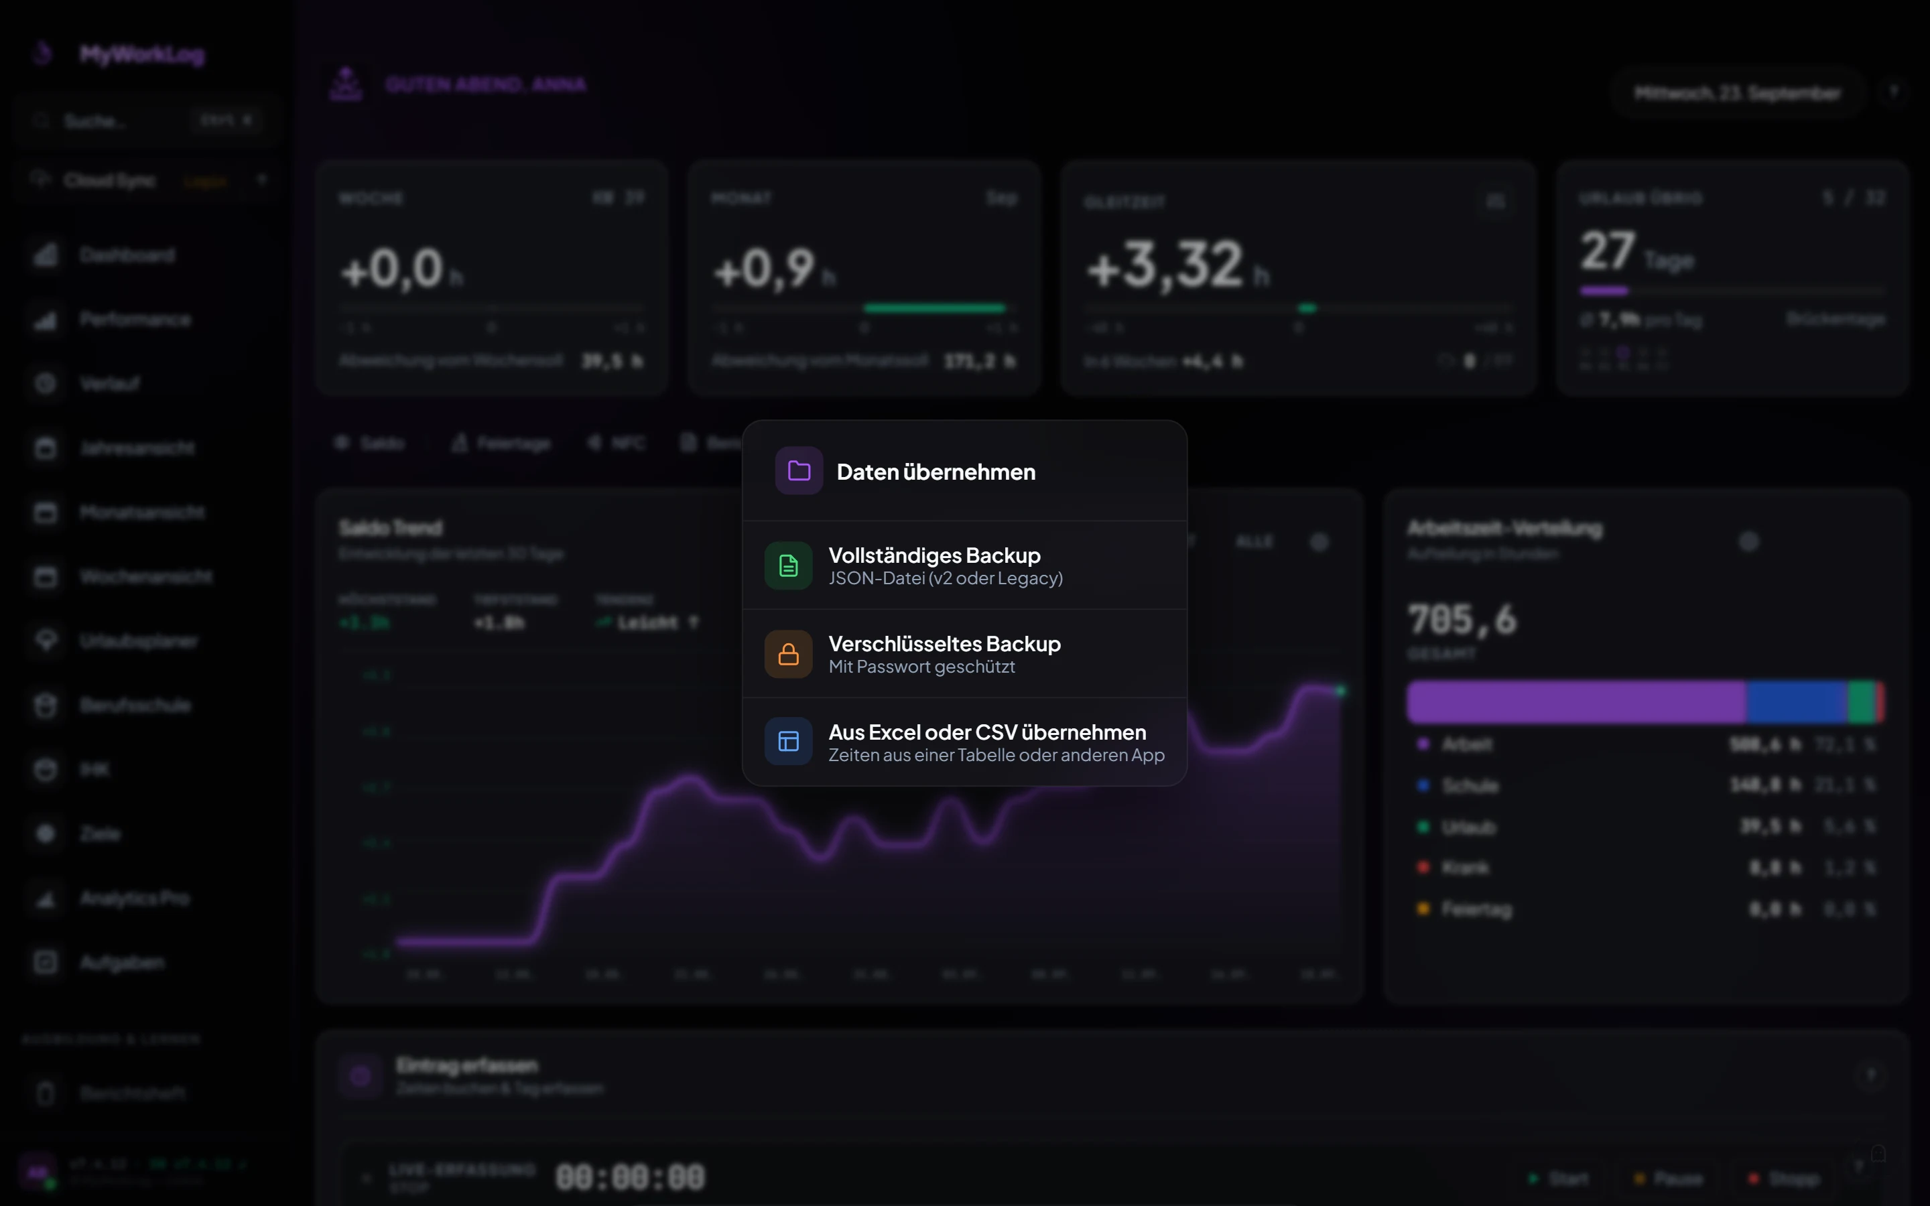This screenshot has height=1206, width=1930.
Task: Click the green document icon for Vollständiges Backup
Action: coord(788,565)
